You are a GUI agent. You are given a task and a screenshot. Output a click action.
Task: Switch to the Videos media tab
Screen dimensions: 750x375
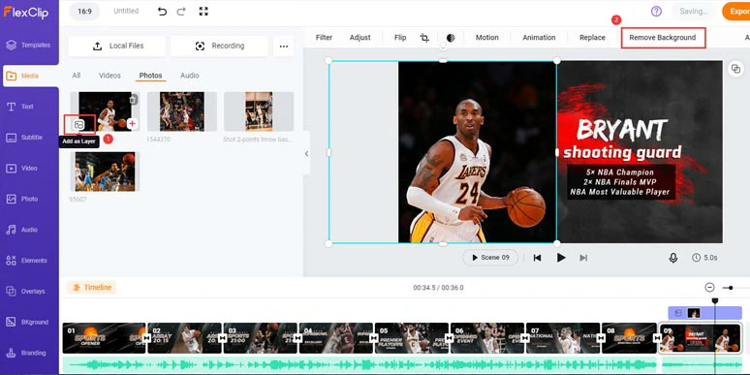tap(109, 76)
